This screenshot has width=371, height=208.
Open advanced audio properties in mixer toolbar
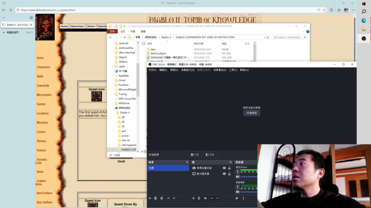click(237, 198)
